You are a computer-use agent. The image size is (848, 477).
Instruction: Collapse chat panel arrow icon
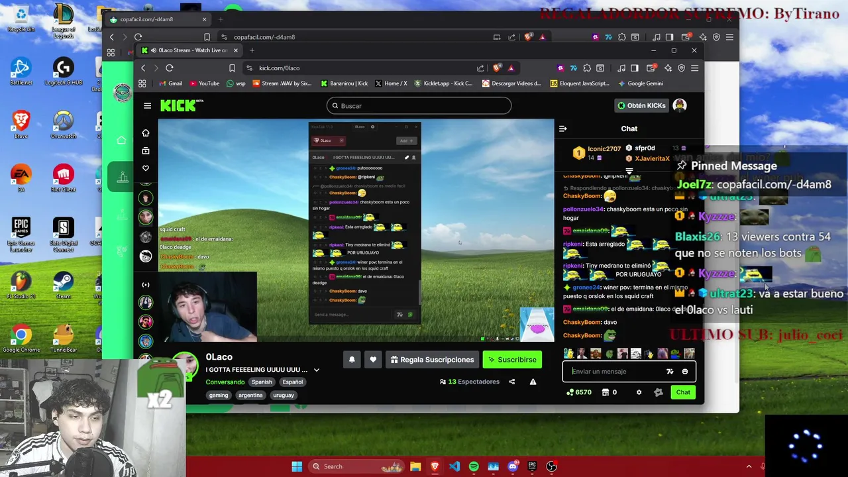pyautogui.click(x=562, y=129)
